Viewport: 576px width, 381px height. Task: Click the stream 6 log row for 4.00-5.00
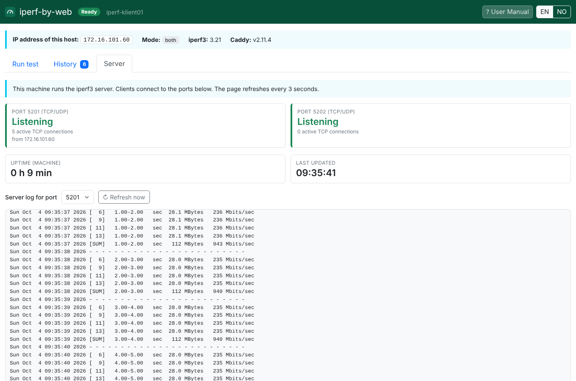tap(132, 355)
